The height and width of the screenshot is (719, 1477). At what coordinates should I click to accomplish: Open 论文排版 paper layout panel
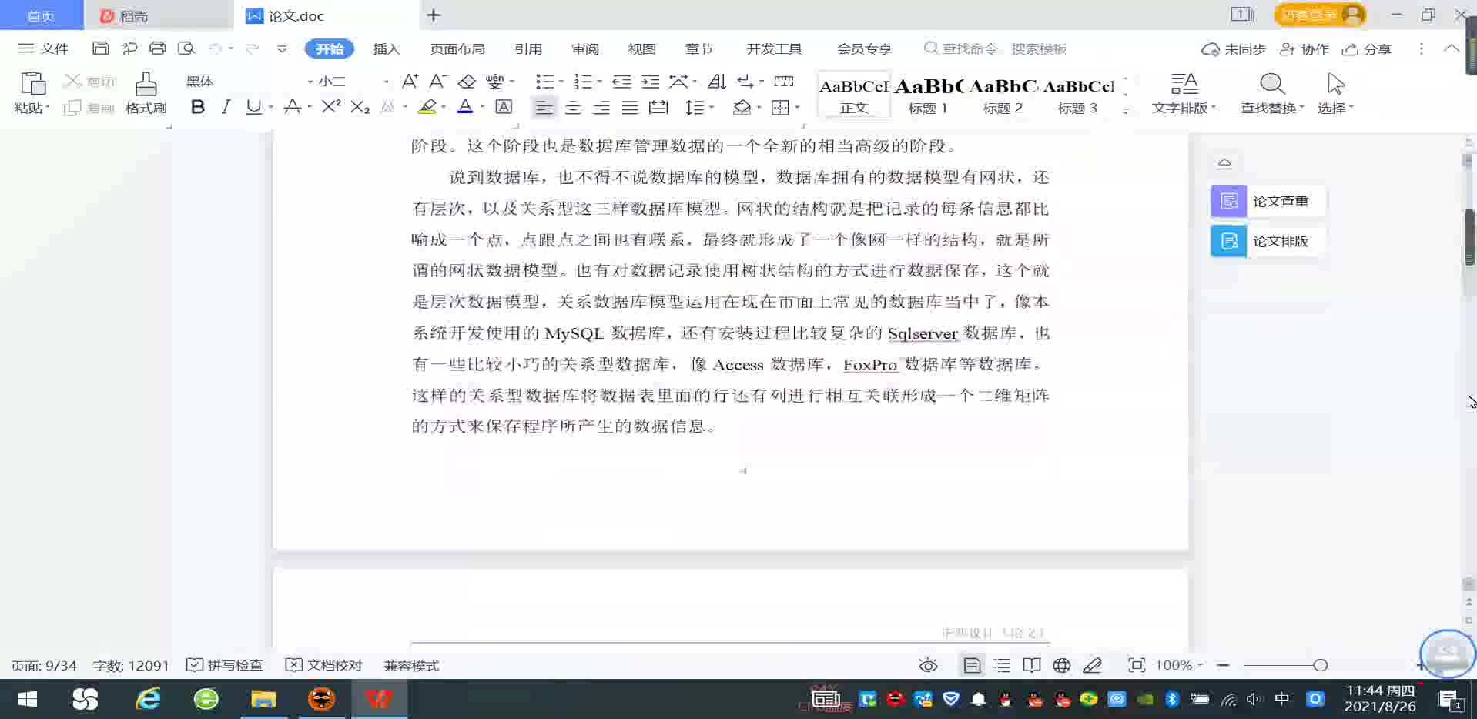pyautogui.click(x=1267, y=241)
